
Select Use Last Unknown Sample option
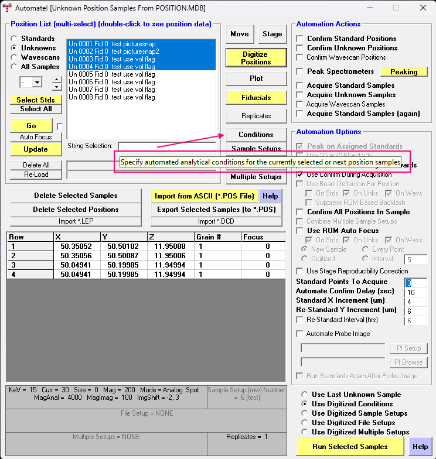304,395
